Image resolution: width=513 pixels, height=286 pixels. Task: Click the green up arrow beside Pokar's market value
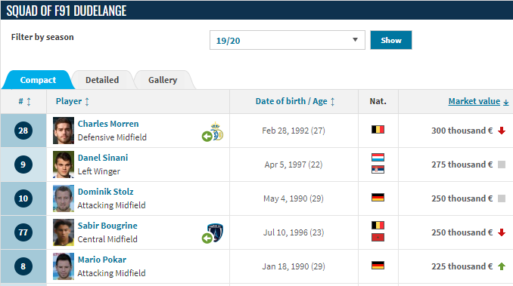click(502, 266)
